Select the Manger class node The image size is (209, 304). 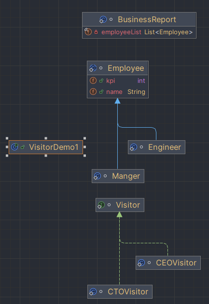pos(118,176)
